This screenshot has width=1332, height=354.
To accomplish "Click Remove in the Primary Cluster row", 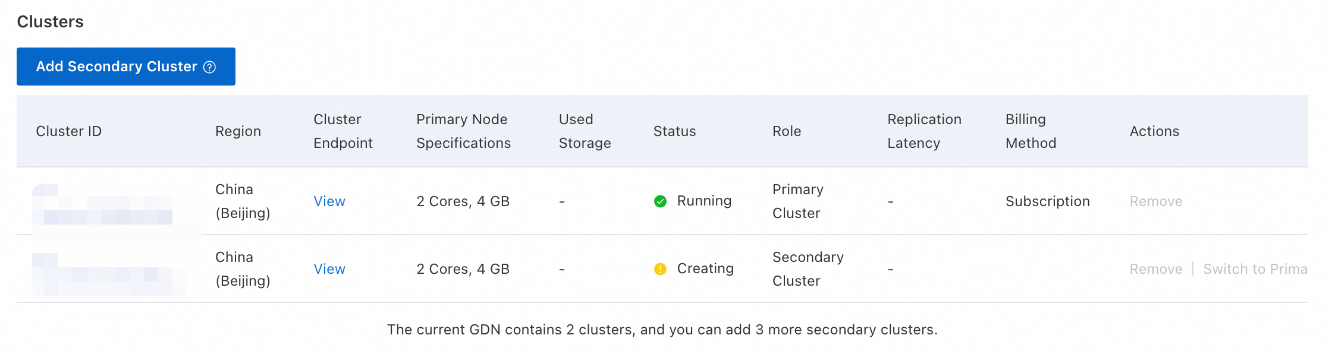I will [1155, 201].
